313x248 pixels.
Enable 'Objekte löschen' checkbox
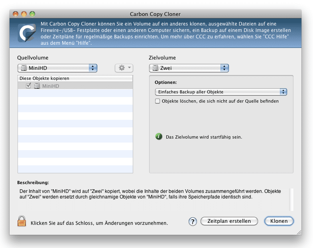click(x=157, y=101)
